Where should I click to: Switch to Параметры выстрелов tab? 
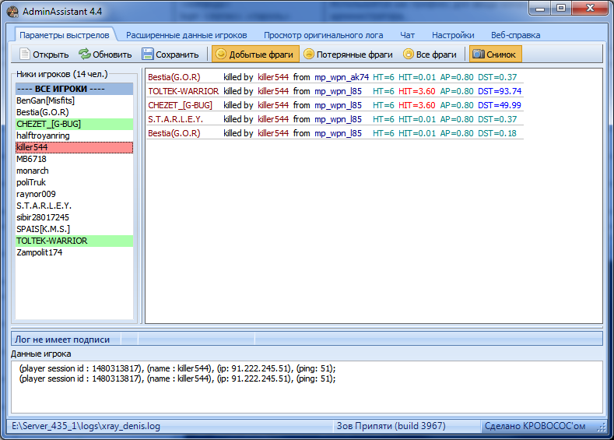click(x=65, y=35)
